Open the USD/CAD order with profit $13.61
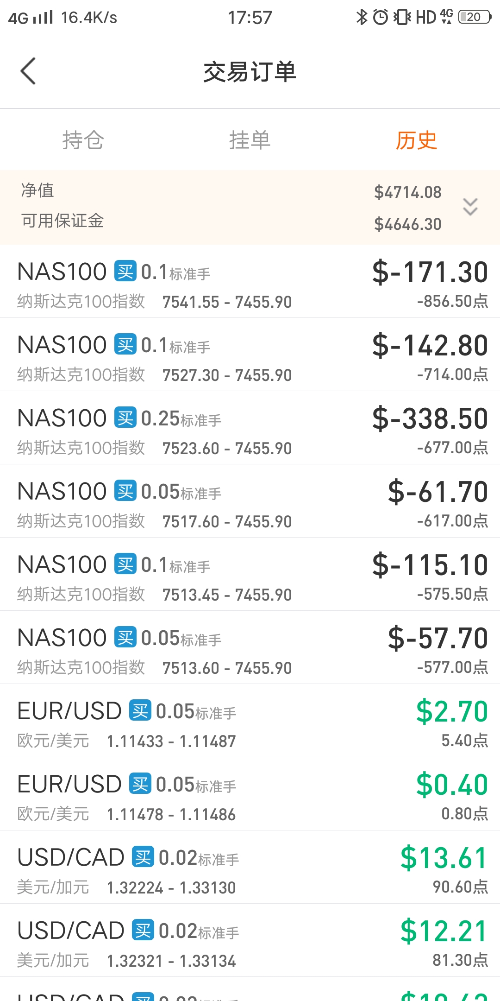This screenshot has height=1001, width=500. coord(250,868)
